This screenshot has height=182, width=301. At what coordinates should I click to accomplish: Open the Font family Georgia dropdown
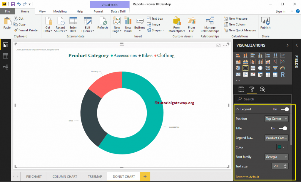point(276,157)
